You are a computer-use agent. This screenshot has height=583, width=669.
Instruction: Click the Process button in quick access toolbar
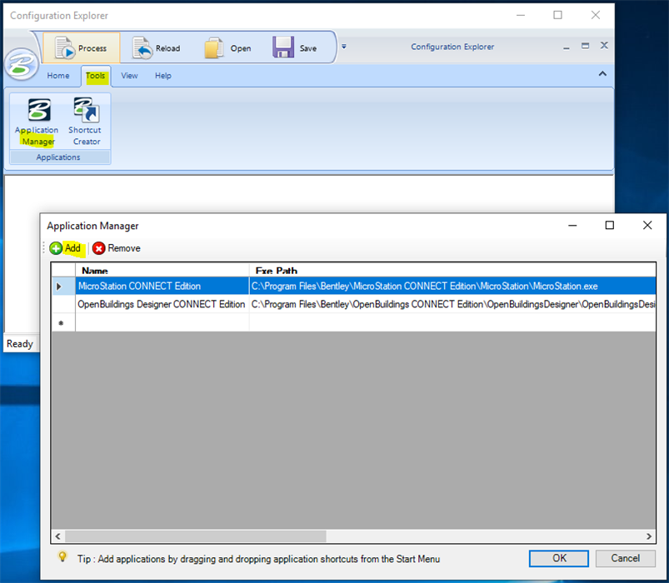pos(81,47)
